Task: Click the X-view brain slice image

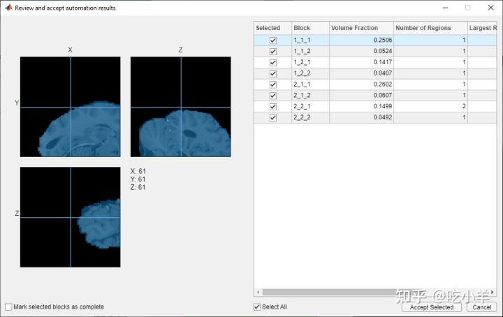Action: click(x=70, y=107)
